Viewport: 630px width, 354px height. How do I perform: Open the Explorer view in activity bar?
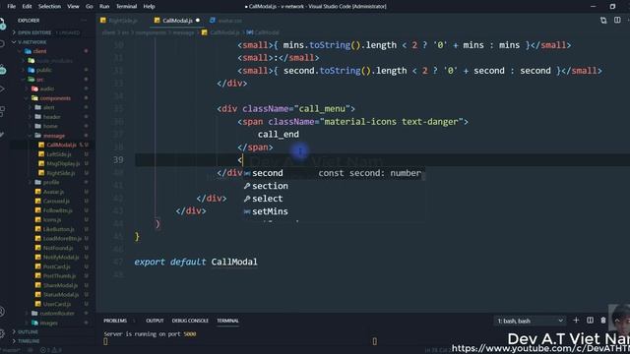2,24
